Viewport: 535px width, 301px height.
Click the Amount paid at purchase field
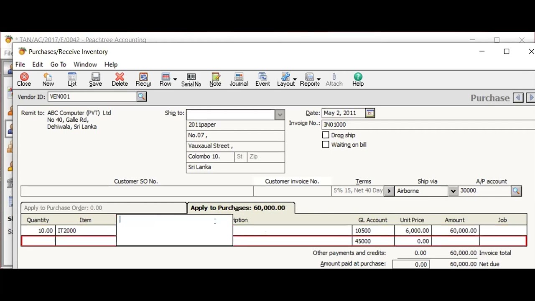411,264
